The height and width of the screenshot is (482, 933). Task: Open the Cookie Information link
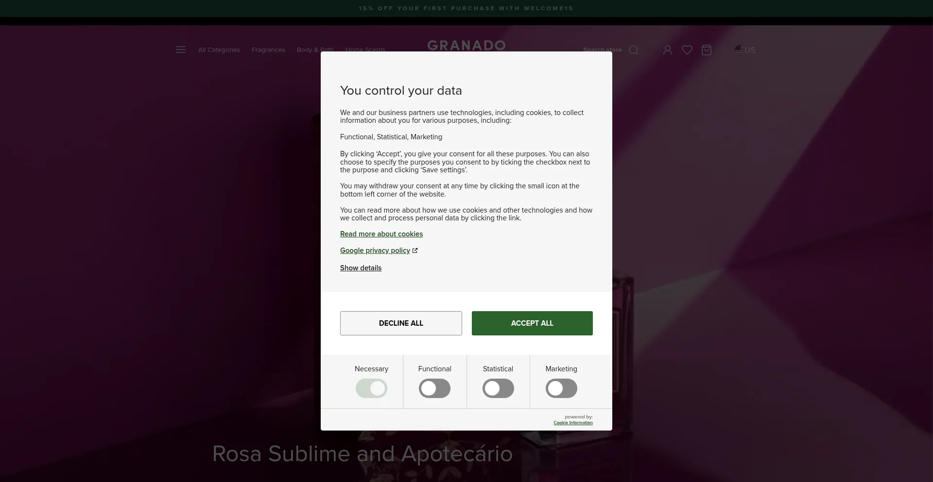[573, 423]
